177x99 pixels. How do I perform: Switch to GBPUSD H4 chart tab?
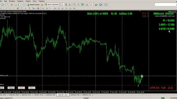point(87,95)
